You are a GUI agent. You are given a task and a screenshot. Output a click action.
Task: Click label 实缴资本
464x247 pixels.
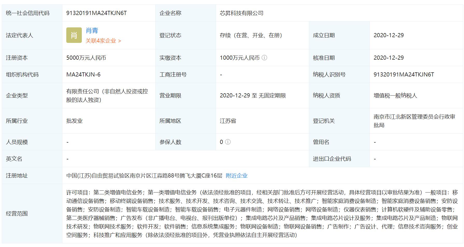(x=170, y=58)
